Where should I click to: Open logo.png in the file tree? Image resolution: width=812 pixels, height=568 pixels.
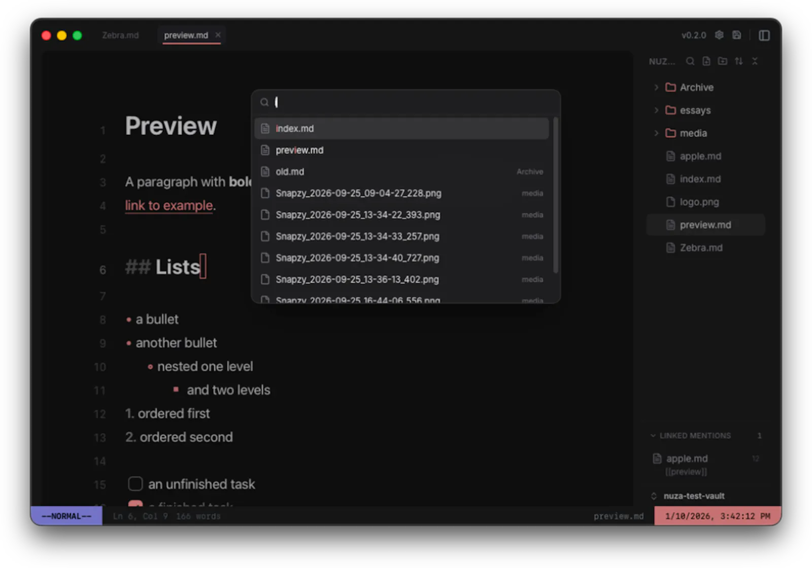click(706, 202)
